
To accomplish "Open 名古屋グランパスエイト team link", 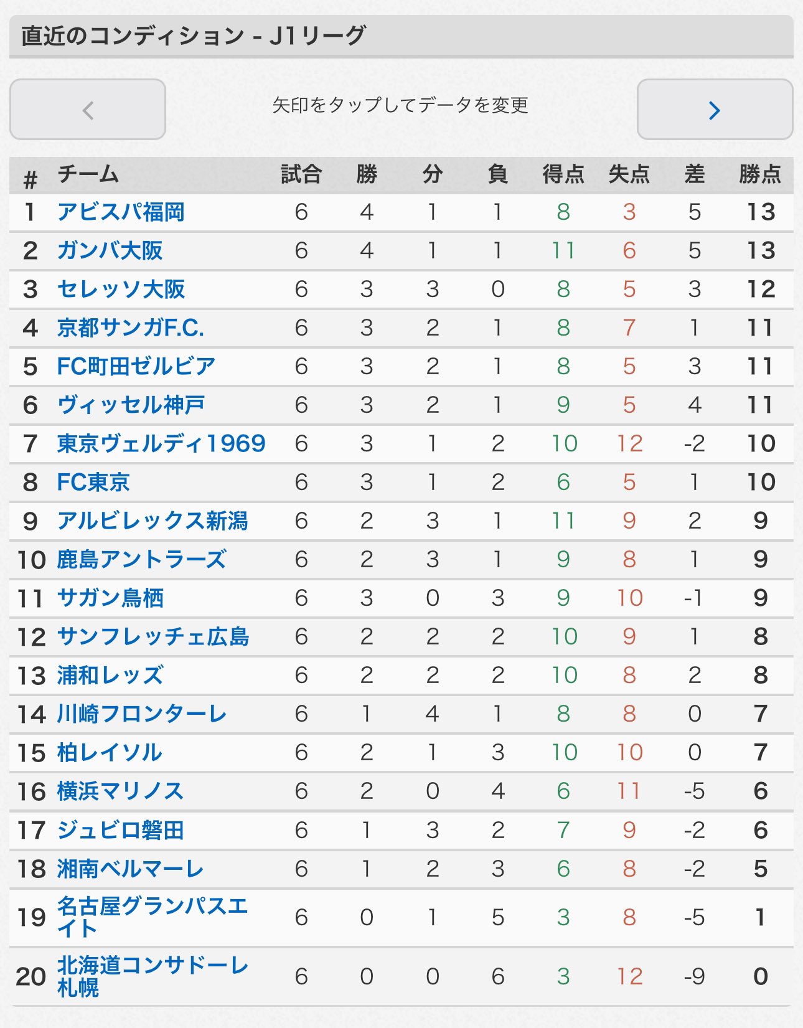I will point(153,917).
